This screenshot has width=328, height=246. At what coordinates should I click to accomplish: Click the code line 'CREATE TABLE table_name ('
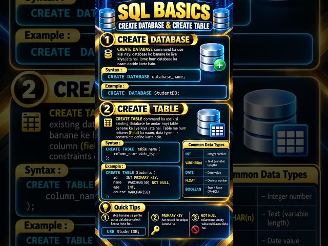(x=133, y=149)
